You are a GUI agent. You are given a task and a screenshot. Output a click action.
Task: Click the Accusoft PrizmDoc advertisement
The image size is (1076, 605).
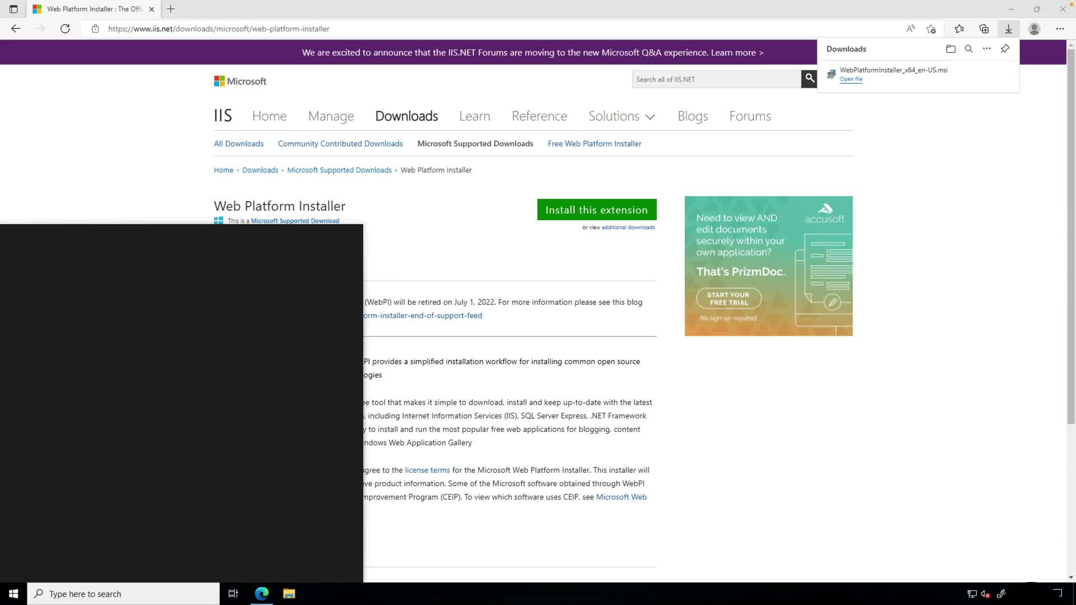click(x=768, y=266)
